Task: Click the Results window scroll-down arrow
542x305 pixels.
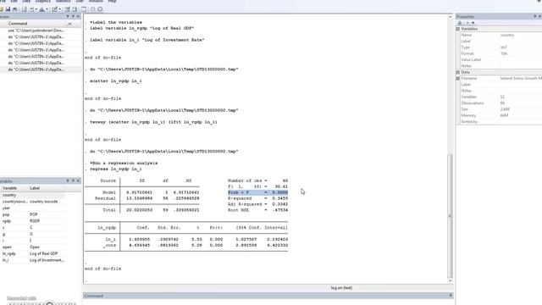Action: pos(450,280)
